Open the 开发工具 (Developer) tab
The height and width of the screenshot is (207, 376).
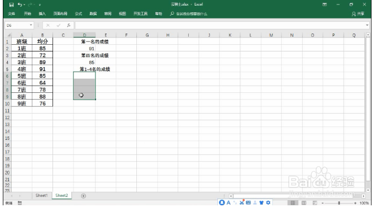pyautogui.click(x=141, y=13)
